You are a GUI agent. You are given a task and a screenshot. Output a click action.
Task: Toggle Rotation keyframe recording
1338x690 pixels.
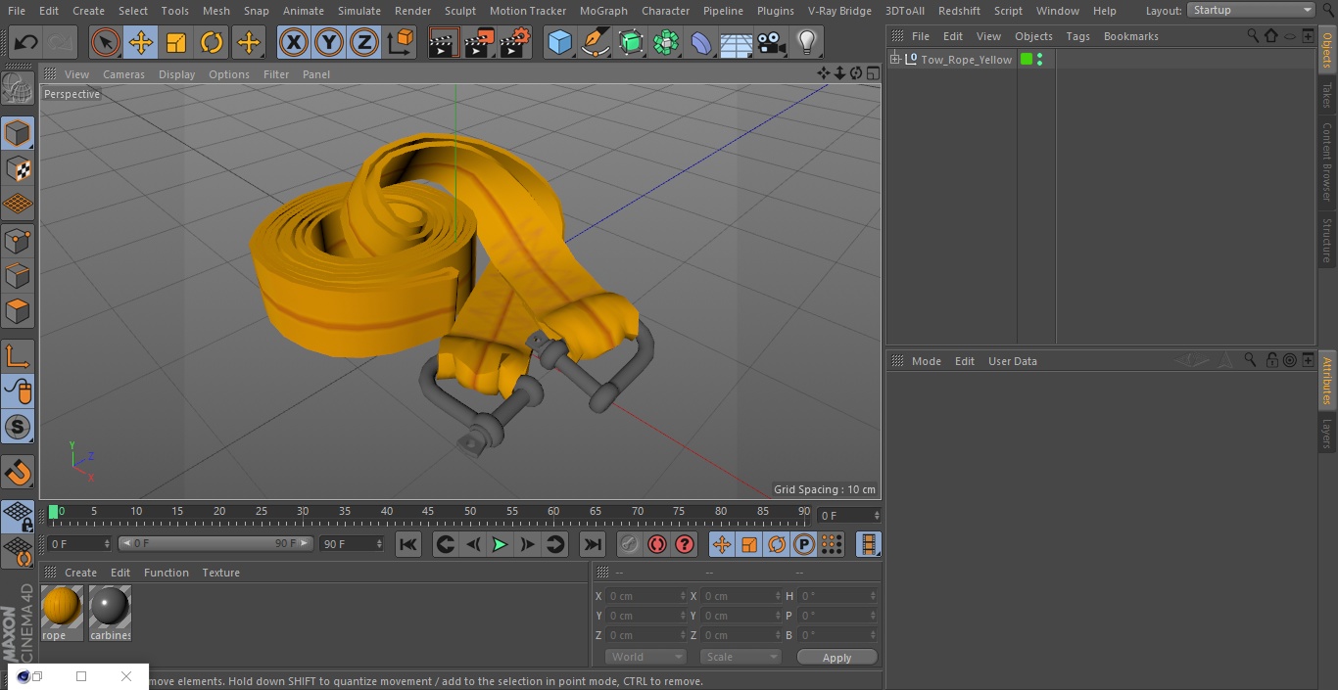pos(777,544)
